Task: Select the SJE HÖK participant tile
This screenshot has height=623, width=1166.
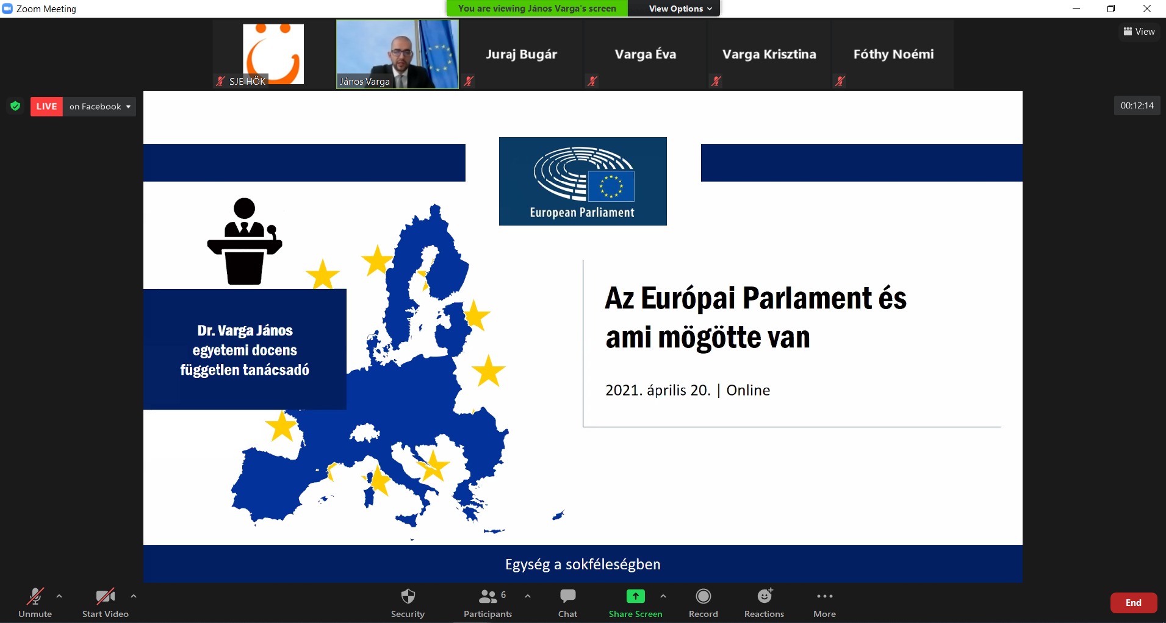Action: pyautogui.click(x=273, y=54)
